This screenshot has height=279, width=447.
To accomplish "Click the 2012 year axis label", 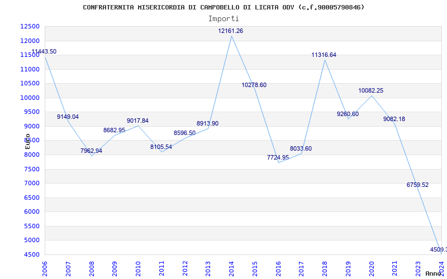I will [185, 268].
